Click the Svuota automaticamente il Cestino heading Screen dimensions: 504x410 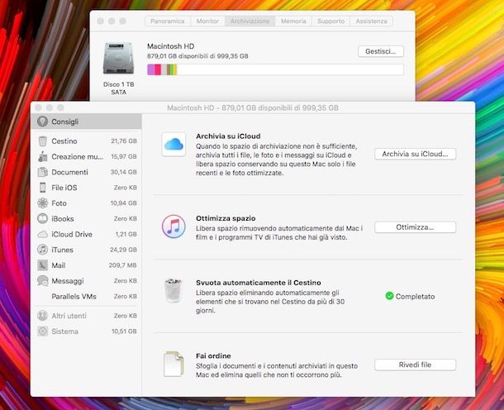coord(259,283)
